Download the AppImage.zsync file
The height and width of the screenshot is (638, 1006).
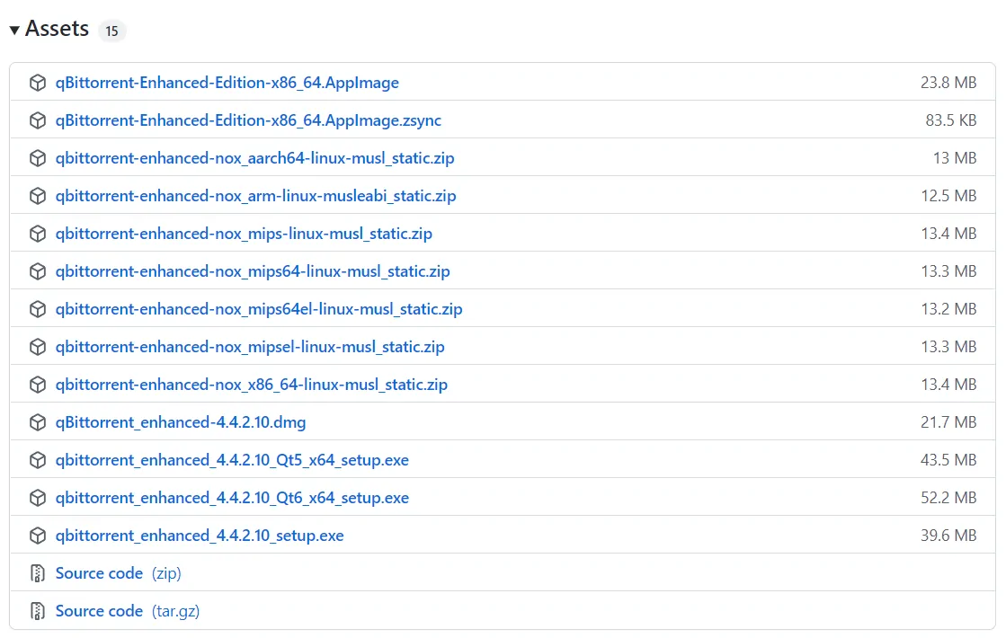coord(248,120)
